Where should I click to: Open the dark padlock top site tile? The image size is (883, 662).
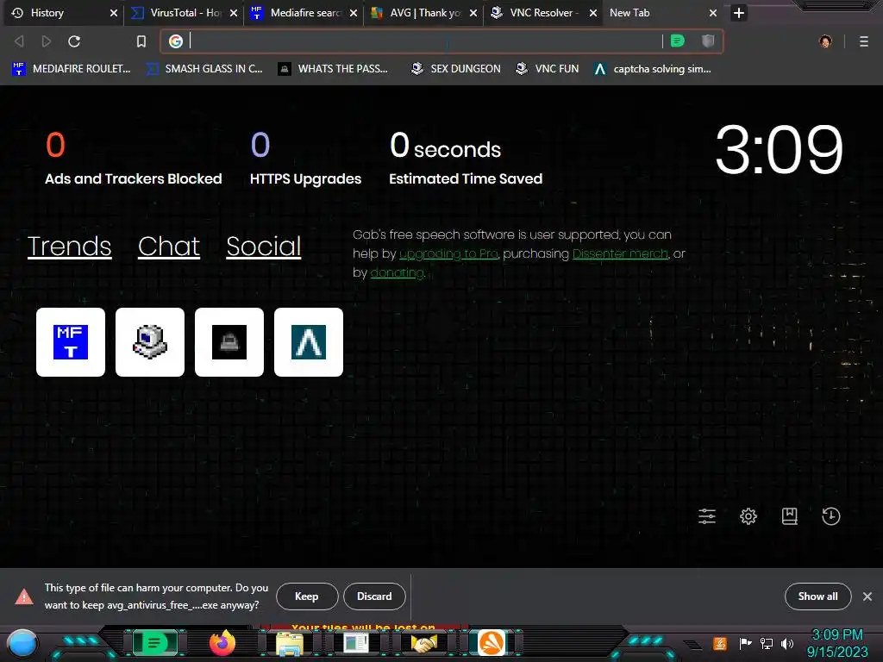pos(229,341)
